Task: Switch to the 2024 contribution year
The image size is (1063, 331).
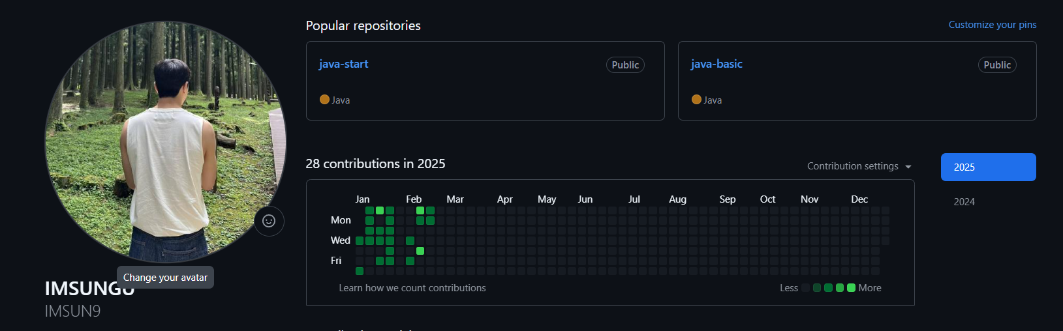Action: pyautogui.click(x=964, y=202)
